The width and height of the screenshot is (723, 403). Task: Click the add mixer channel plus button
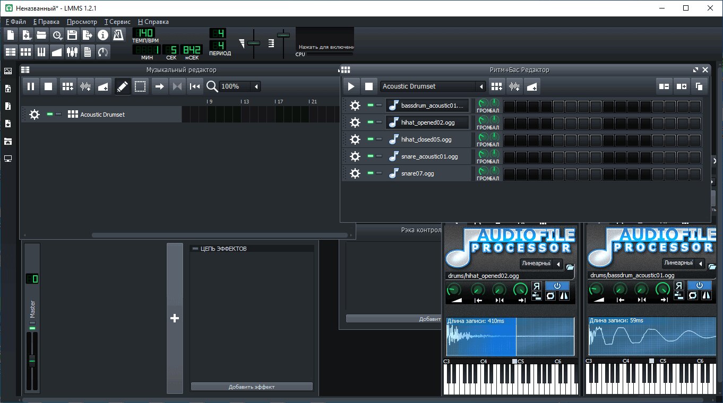click(x=175, y=318)
